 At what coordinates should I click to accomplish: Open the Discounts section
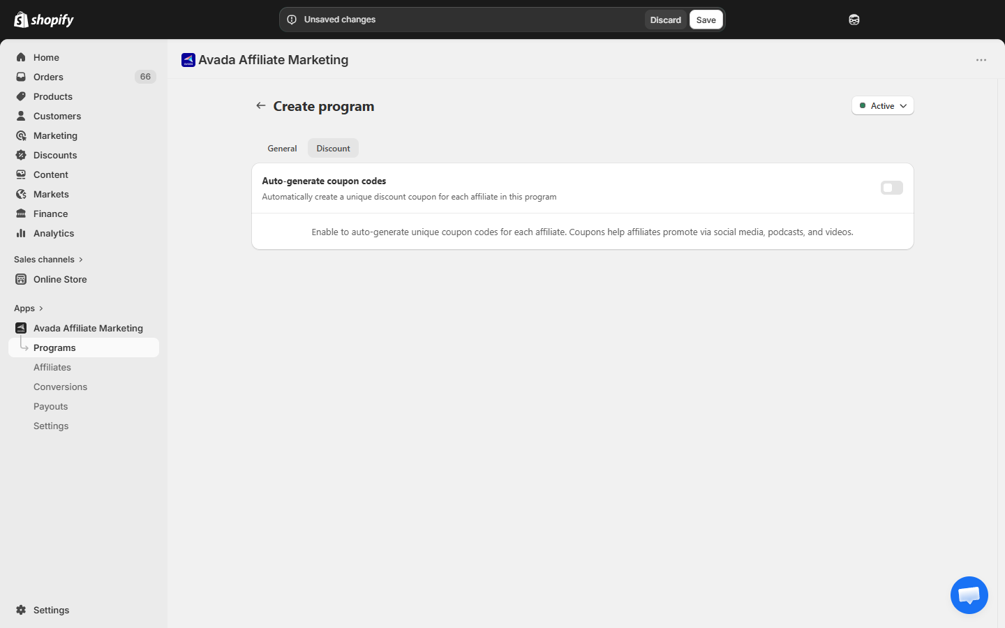coord(55,155)
